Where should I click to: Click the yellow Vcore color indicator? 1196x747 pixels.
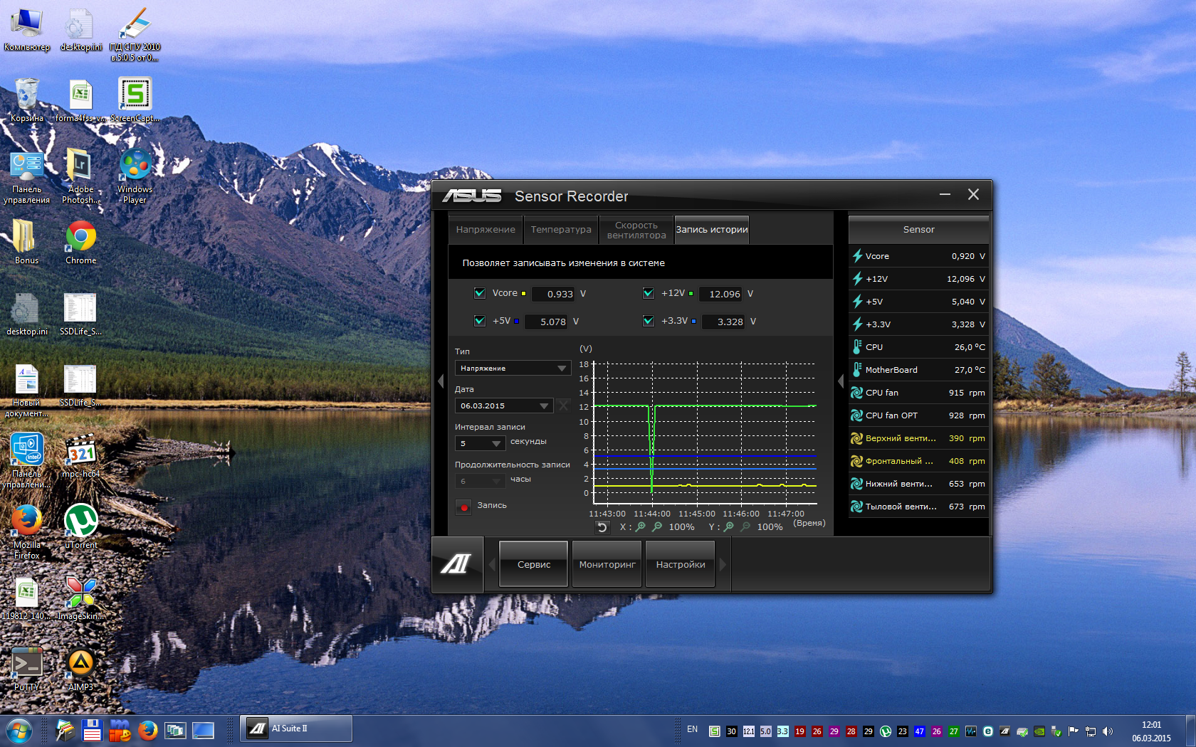(x=524, y=293)
